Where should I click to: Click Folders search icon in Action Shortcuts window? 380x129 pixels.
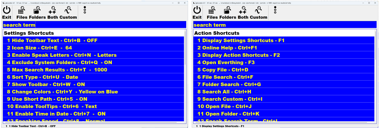228,10
